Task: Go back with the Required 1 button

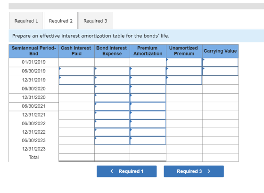Action: click(127, 171)
